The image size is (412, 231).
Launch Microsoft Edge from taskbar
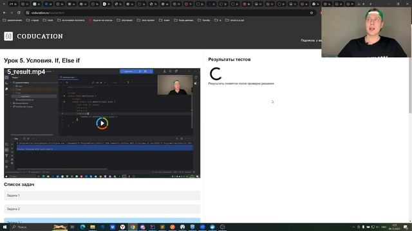(82, 227)
